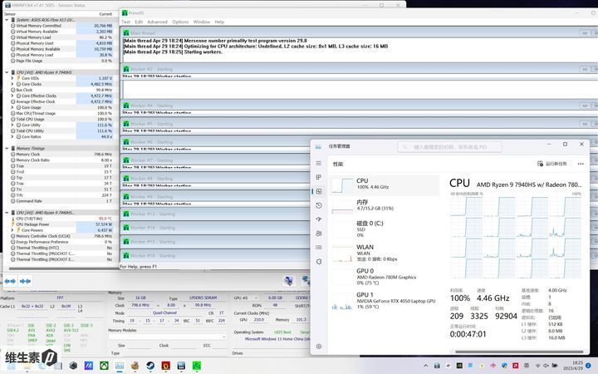This screenshot has height=374, width=598.
Task: Open Xbox app on taskbar
Action: (x=104, y=366)
